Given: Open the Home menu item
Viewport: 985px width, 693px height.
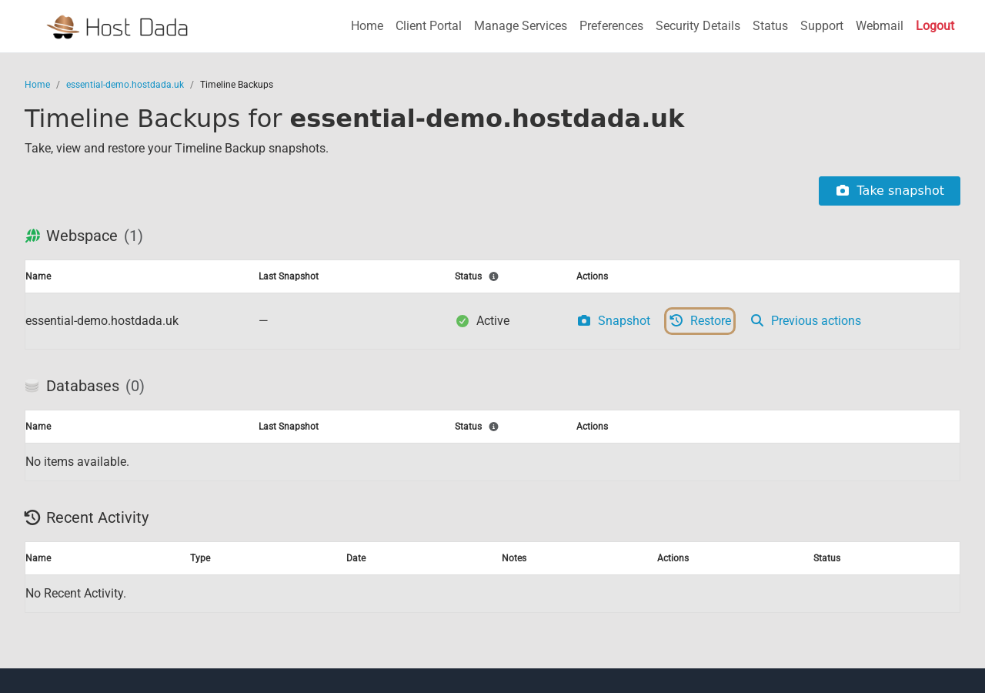Looking at the screenshot, I should [x=367, y=26].
